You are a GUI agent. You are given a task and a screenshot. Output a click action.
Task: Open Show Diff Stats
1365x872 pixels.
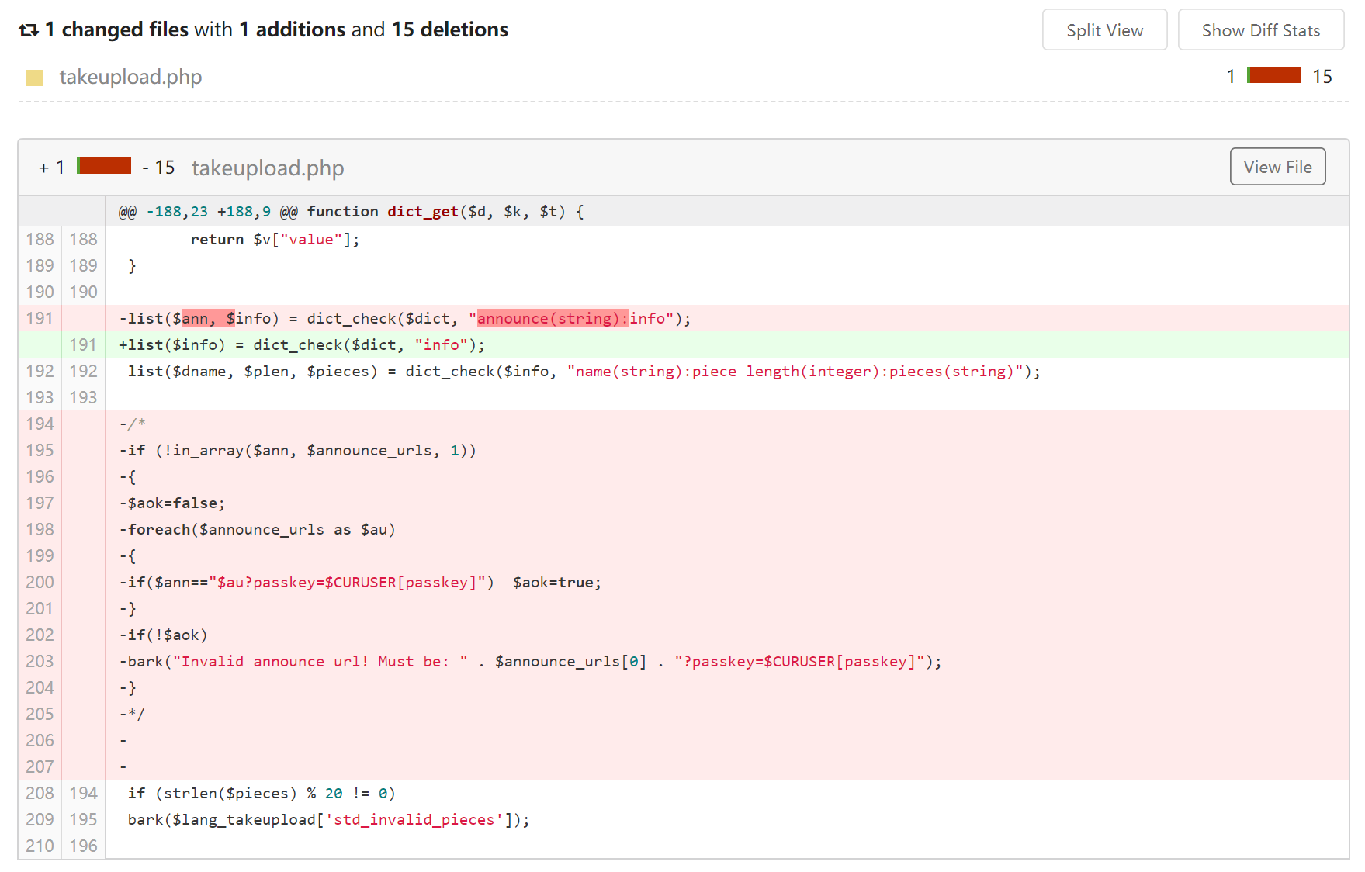(1260, 30)
